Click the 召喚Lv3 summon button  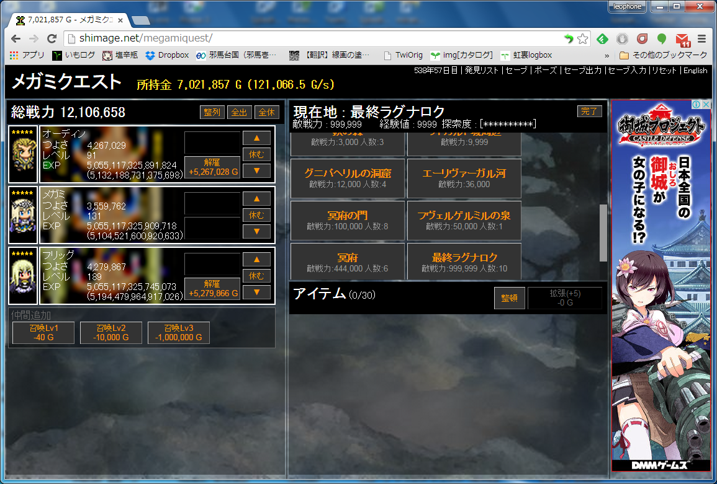click(x=179, y=333)
